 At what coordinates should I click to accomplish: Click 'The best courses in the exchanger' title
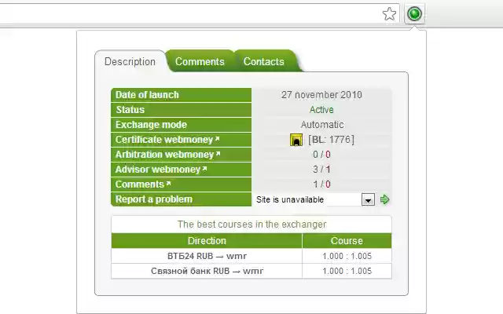click(251, 225)
